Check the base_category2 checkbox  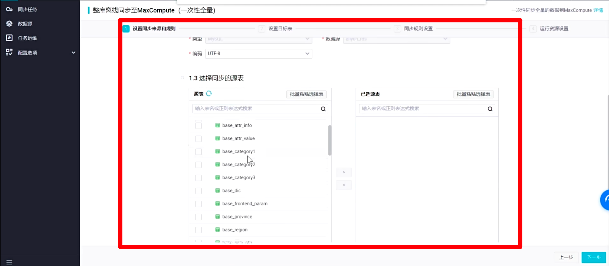[198, 165]
